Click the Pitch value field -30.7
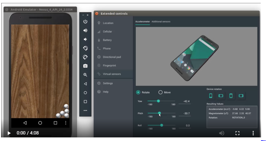Viewport: 266px width, 141px height. pos(185,114)
